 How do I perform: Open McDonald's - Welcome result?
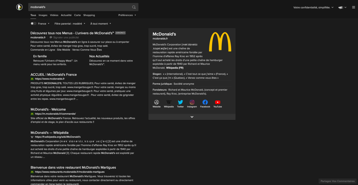point(48,109)
